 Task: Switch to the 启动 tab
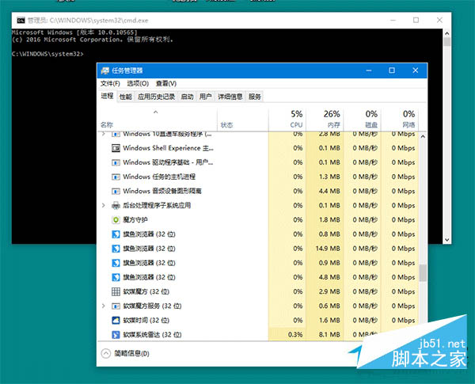point(187,97)
